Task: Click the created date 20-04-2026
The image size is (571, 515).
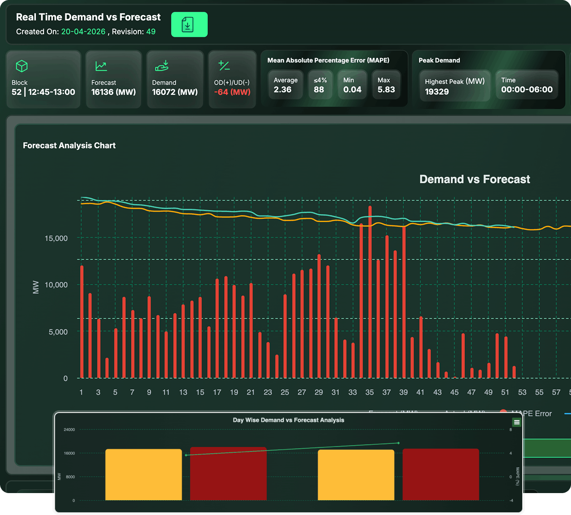Action: [83, 32]
